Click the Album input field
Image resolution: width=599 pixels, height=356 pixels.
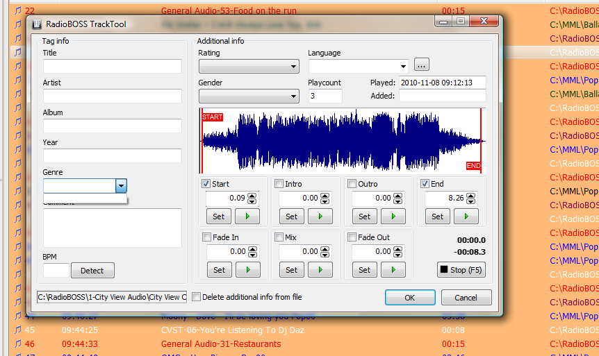(x=113, y=126)
